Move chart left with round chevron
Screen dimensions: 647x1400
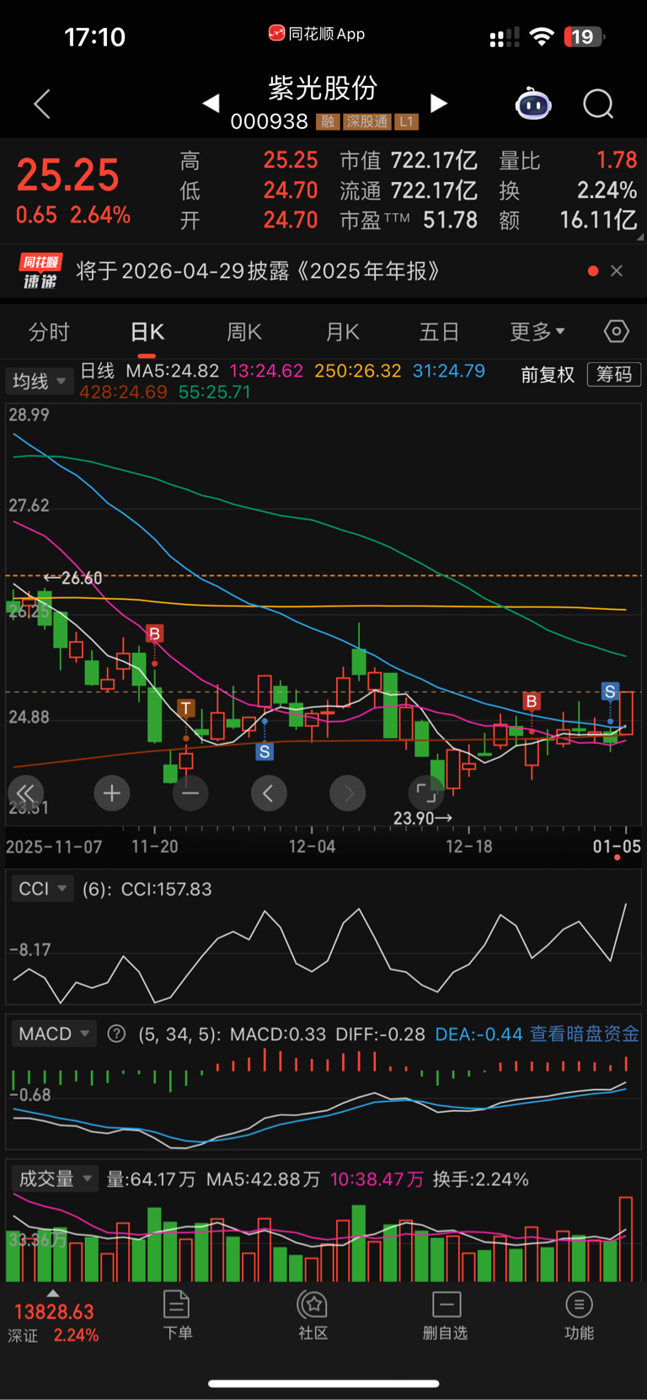pos(269,793)
